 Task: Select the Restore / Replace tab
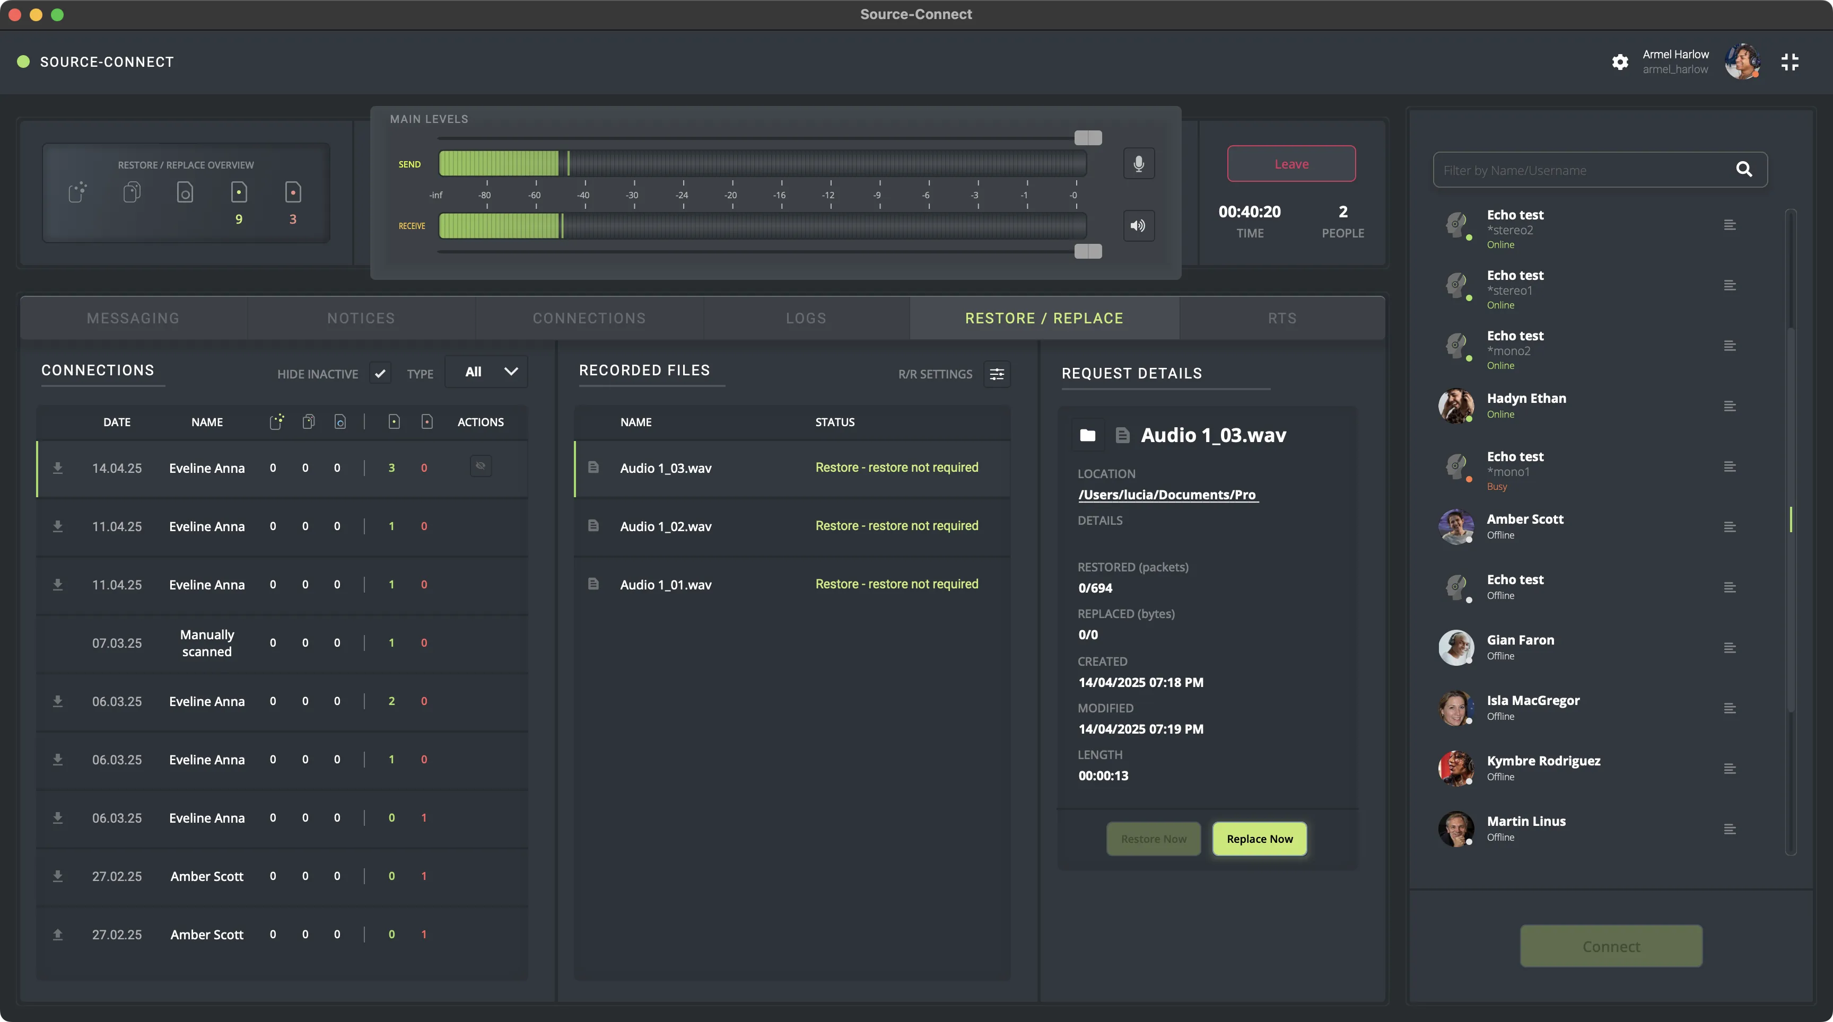click(1044, 319)
